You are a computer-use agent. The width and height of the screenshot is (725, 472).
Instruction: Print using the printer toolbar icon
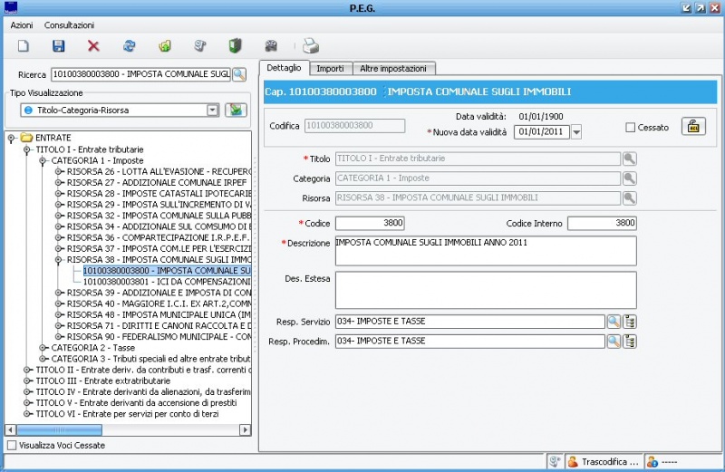tap(311, 45)
